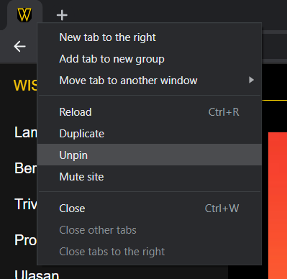
Task: Open the Triv sidebar link
Action: (x=26, y=204)
